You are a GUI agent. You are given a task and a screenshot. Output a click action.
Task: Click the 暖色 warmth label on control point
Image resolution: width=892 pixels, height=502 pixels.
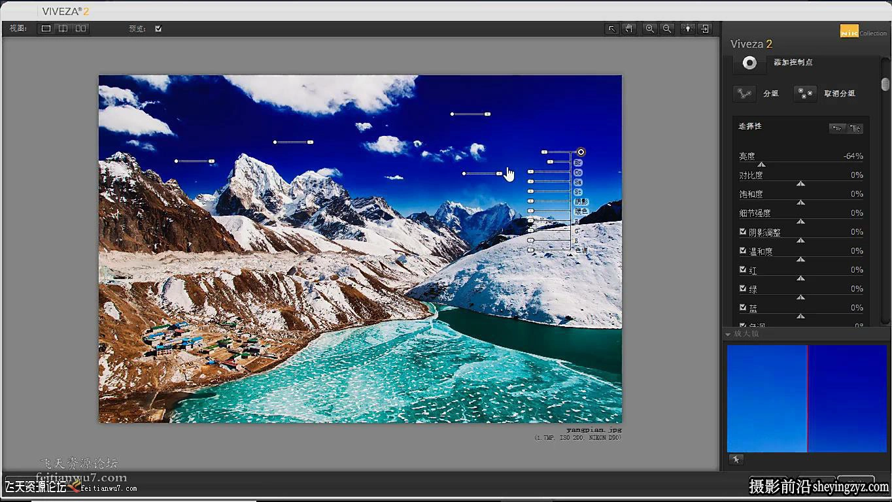coord(581,211)
